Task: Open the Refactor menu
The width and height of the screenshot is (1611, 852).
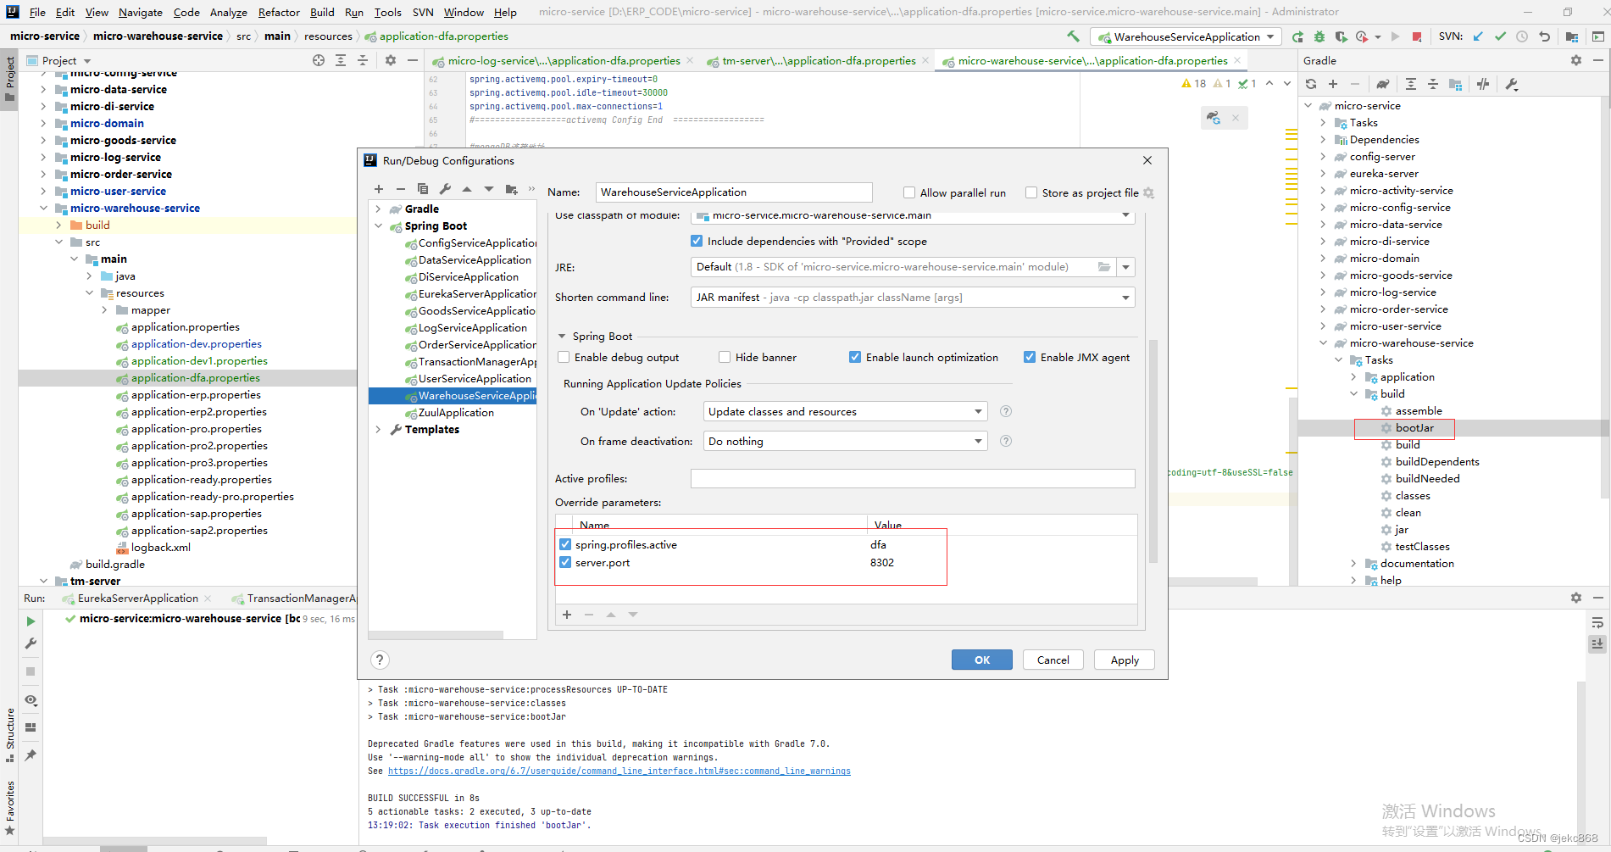Action: (279, 12)
